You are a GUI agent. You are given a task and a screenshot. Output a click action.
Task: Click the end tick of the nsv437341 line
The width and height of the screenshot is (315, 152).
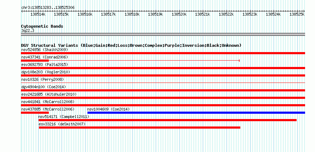coord(239,61)
